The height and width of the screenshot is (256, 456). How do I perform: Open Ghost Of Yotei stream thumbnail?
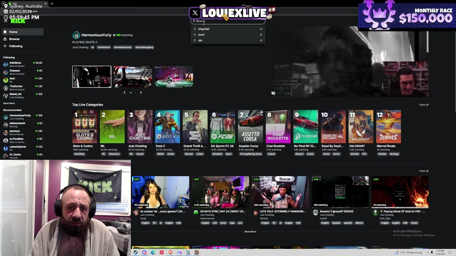coord(400,192)
